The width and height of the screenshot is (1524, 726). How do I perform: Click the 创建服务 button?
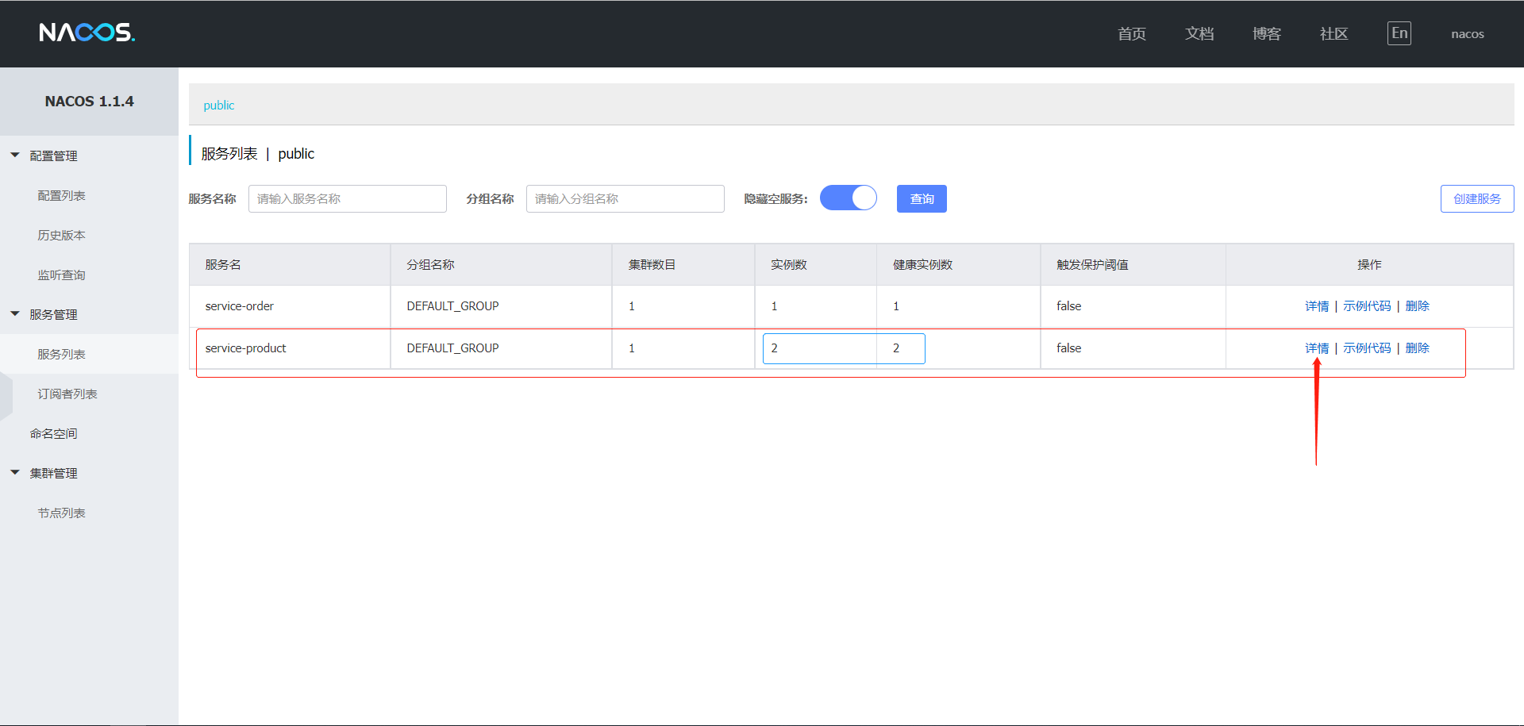pos(1477,198)
